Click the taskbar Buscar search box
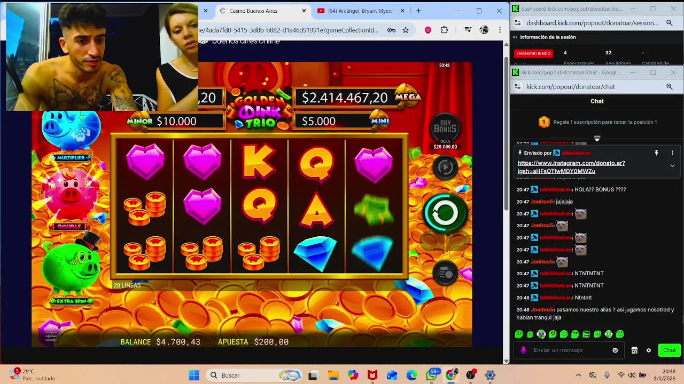Viewport: 684px width, 384px height. pos(253,375)
